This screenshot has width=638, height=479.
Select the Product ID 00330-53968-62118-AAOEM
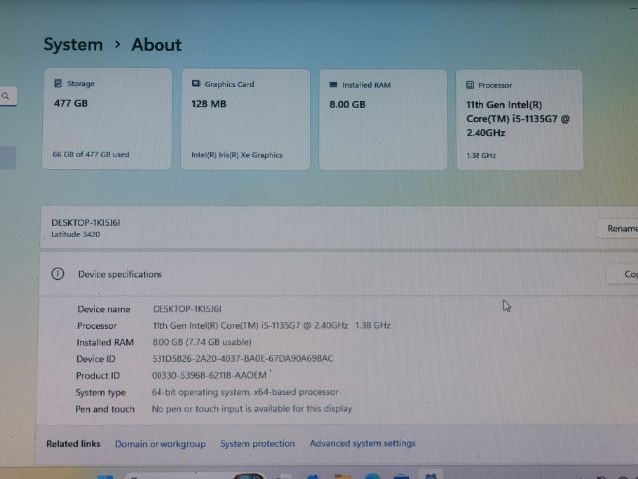pos(209,375)
